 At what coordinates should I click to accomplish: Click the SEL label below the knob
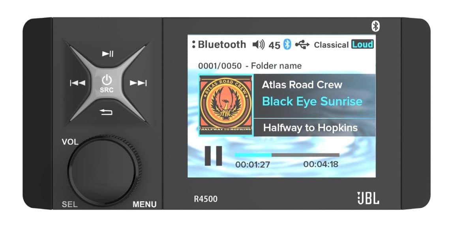tap(69, 204)
